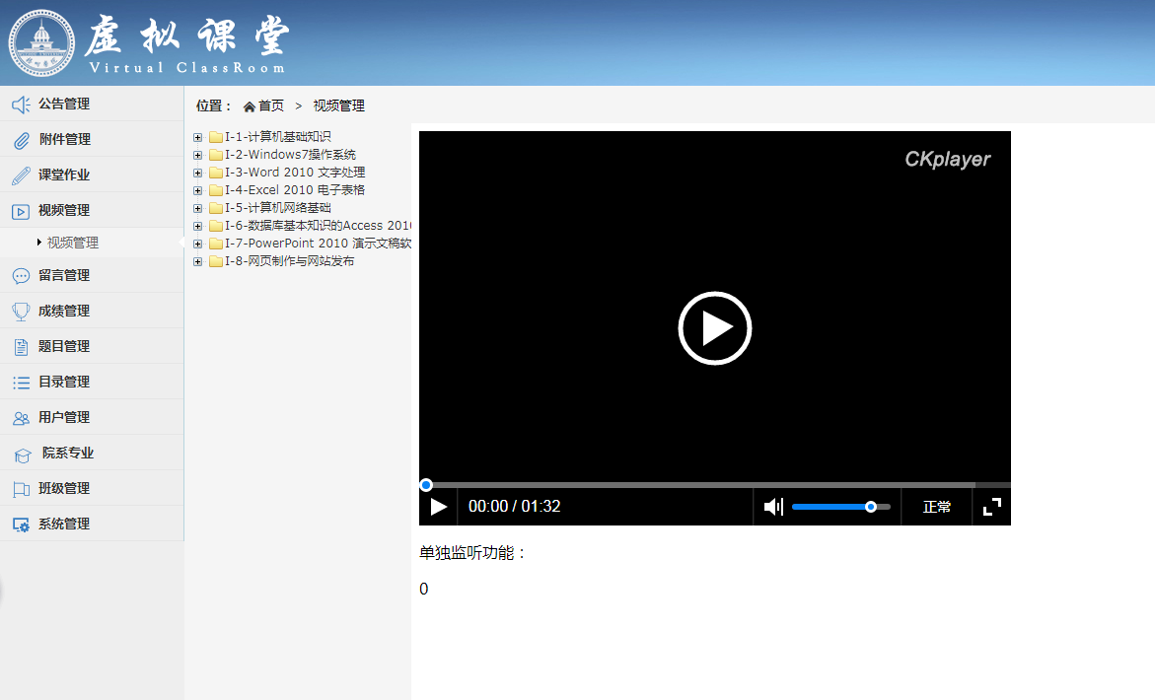Open the 正常 playback speed selector
Viewport: 1155px width, 700px height.
(x=937, y=507)
